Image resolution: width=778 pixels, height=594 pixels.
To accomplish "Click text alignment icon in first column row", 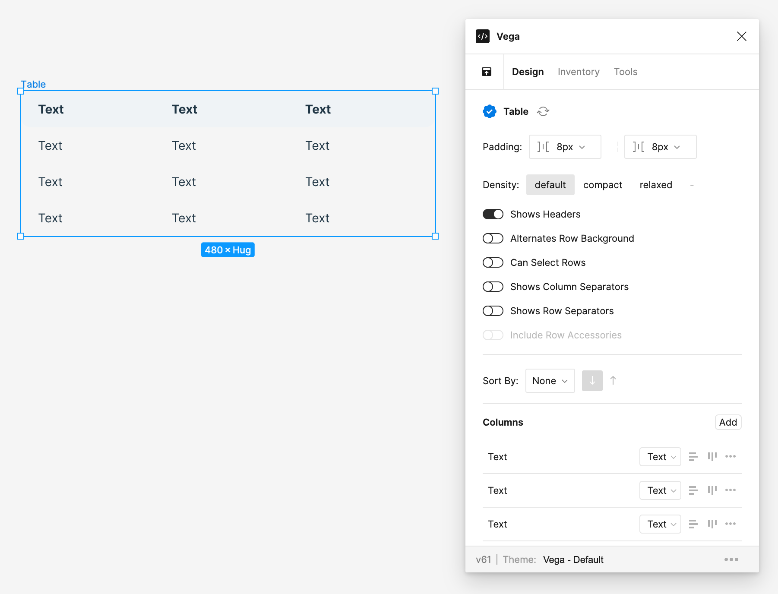I will (693, 457).
